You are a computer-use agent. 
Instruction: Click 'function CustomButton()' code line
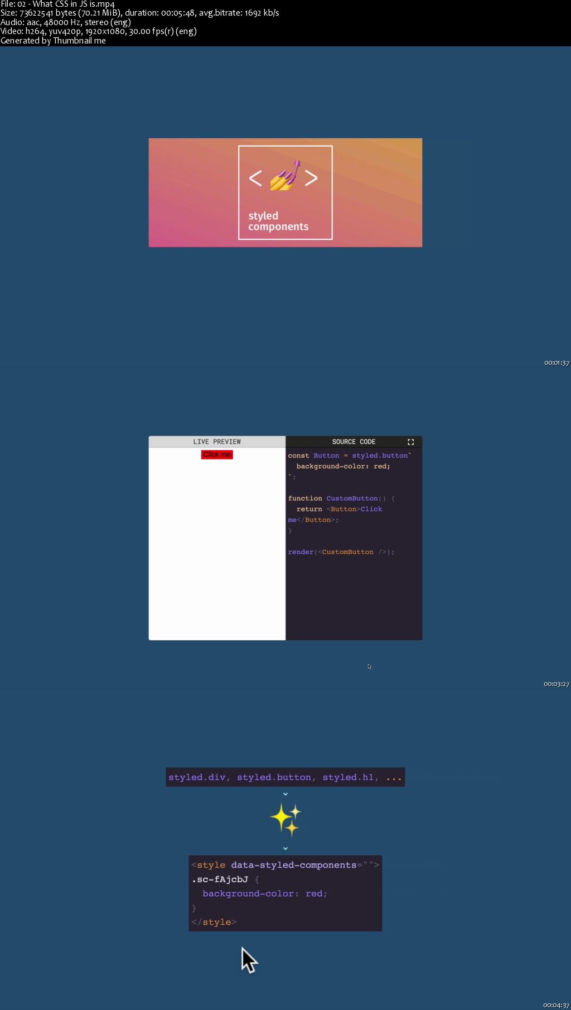[x=341, y=499]
